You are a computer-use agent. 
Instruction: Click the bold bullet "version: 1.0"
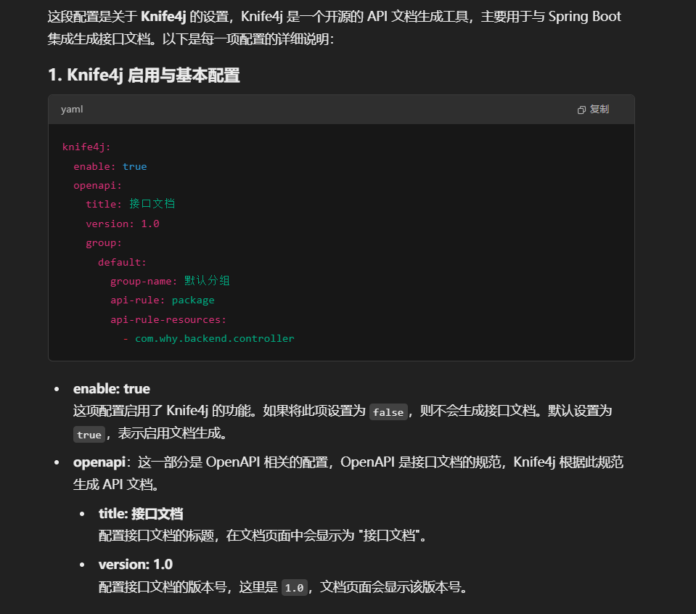(x=136, y=565)
